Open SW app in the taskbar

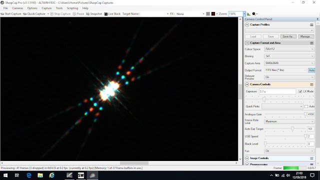coord(81,175)
